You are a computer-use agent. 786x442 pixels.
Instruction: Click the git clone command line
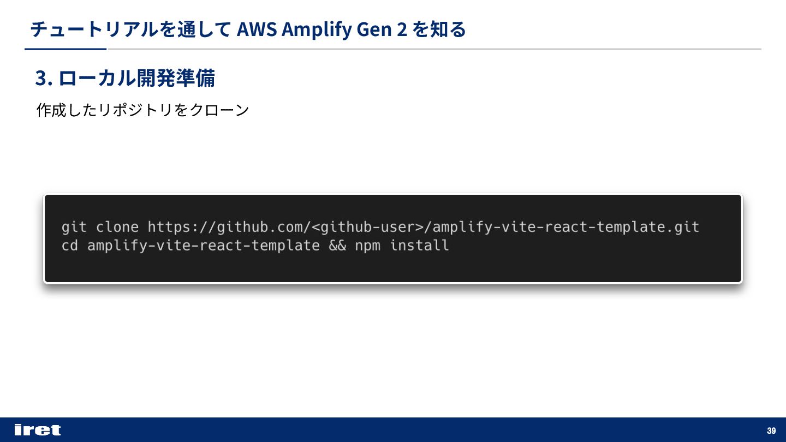coord(380,226)
